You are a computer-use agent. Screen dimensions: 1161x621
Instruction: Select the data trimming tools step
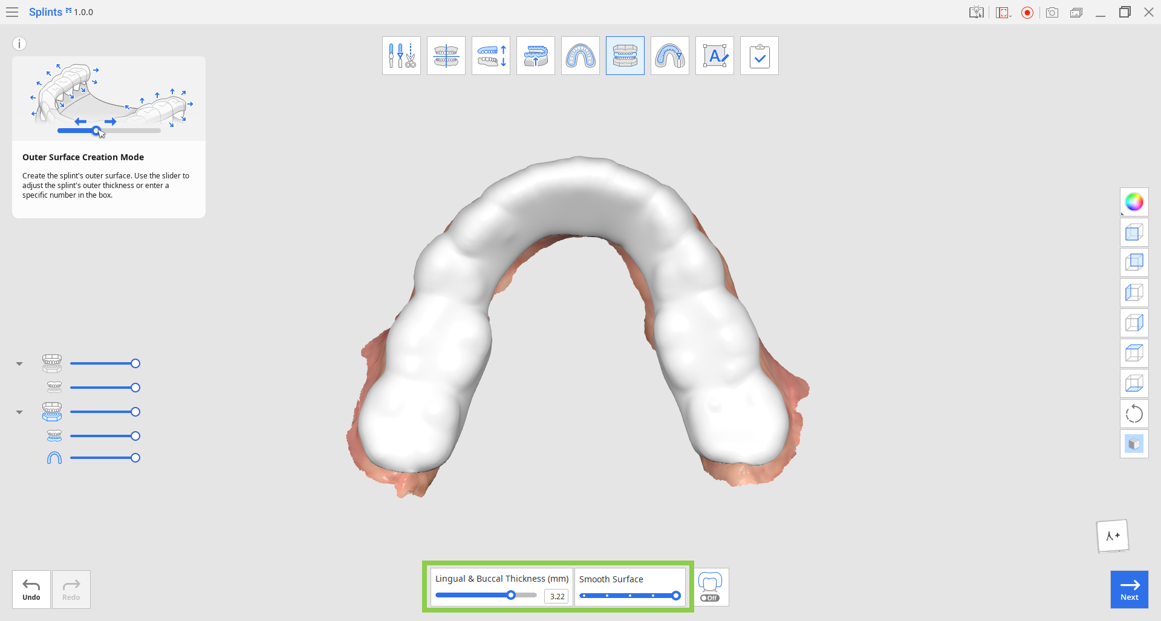(x=402, y=56)
